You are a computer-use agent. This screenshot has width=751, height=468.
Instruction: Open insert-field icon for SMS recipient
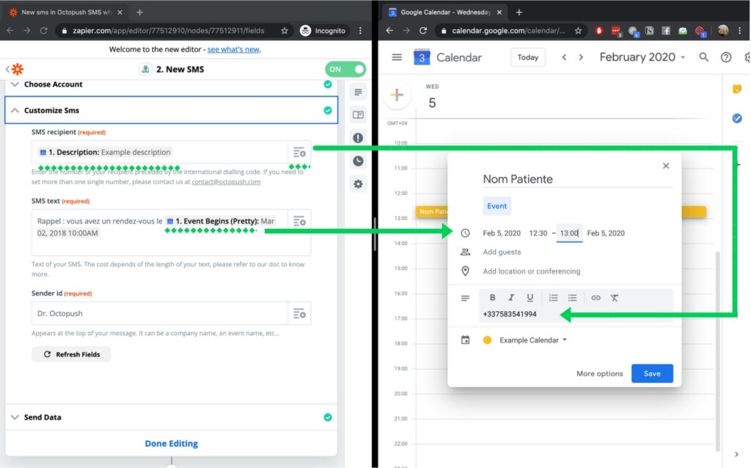pos(299,153)
